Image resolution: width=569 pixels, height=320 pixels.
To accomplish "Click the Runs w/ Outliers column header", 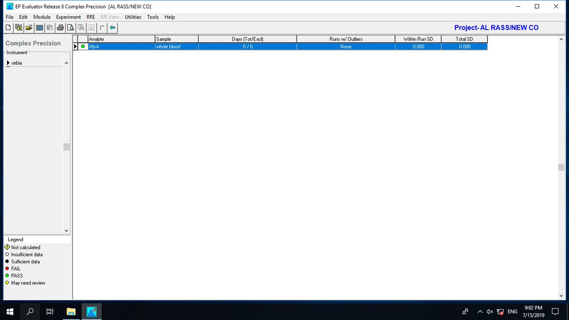I will tap(346, 39).
